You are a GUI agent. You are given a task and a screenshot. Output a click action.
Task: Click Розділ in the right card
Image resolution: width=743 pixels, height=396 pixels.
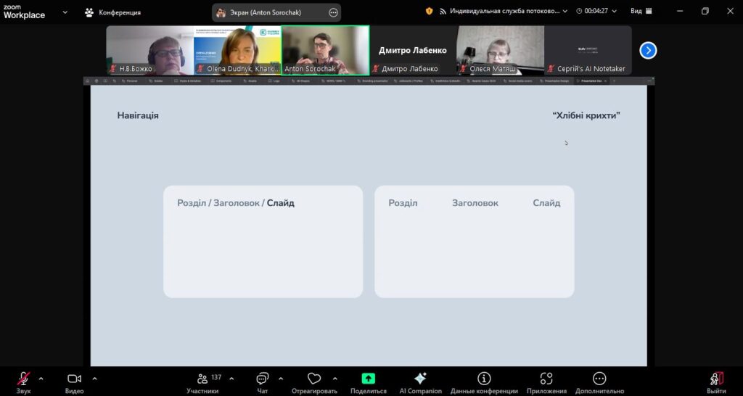(403, 203)
